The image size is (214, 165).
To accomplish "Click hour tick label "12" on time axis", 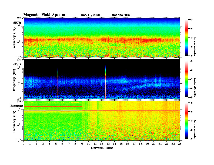I will click(x=102, y=144).
